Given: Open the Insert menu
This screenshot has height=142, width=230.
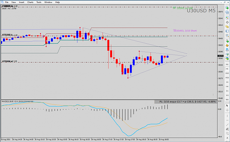Looking at the screenshot, I should (22, 2).
